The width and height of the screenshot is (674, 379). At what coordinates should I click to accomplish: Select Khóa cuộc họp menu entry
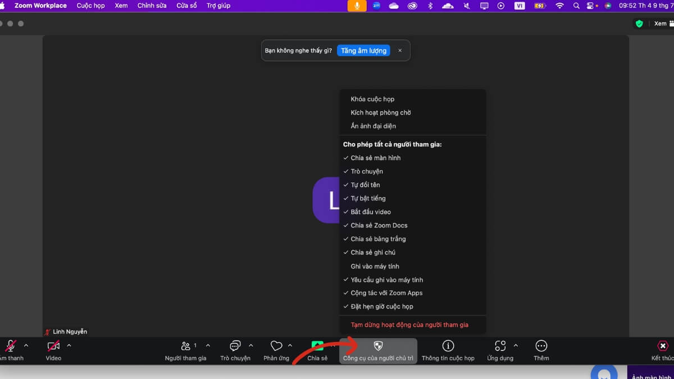[x=372, y=99]
